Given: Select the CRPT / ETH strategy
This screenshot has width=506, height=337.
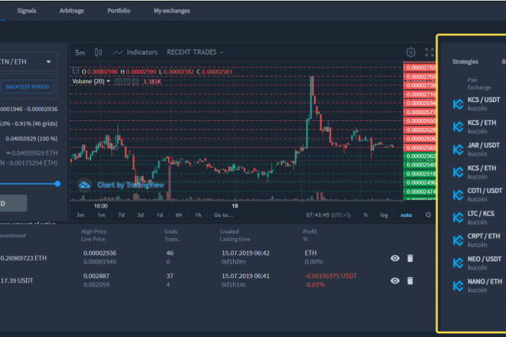Looking at the screenshot, I should pyautogui.click(x=484, y=236).
